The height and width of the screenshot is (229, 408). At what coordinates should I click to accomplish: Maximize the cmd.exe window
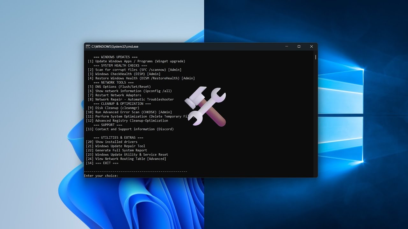299,46
